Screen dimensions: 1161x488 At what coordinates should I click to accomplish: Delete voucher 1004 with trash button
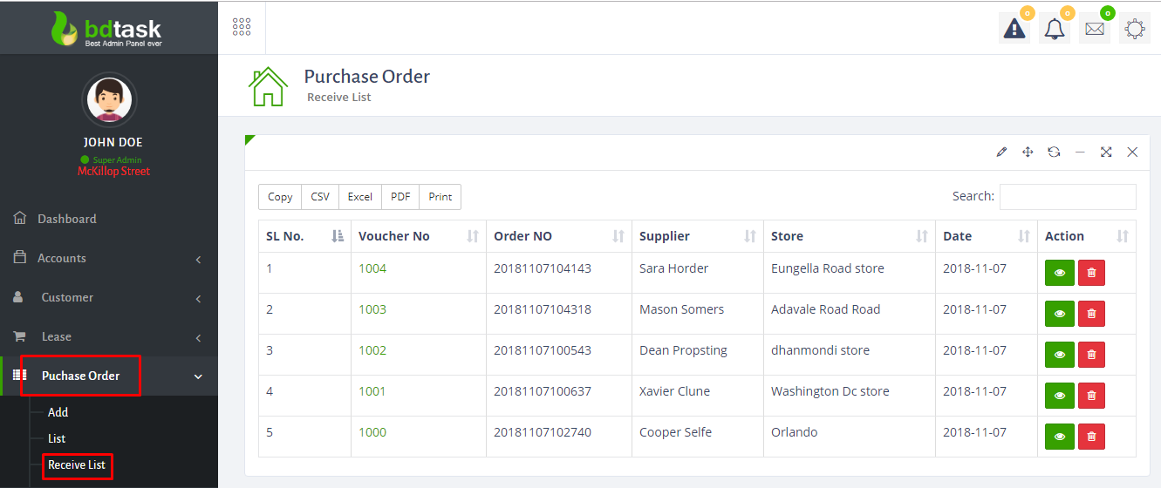[x=1091, y=273]
